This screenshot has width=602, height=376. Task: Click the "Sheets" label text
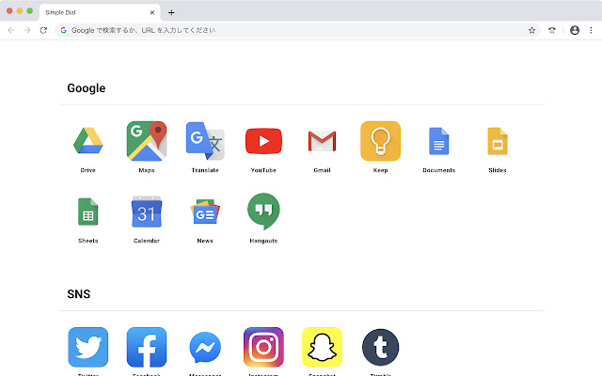87,241
